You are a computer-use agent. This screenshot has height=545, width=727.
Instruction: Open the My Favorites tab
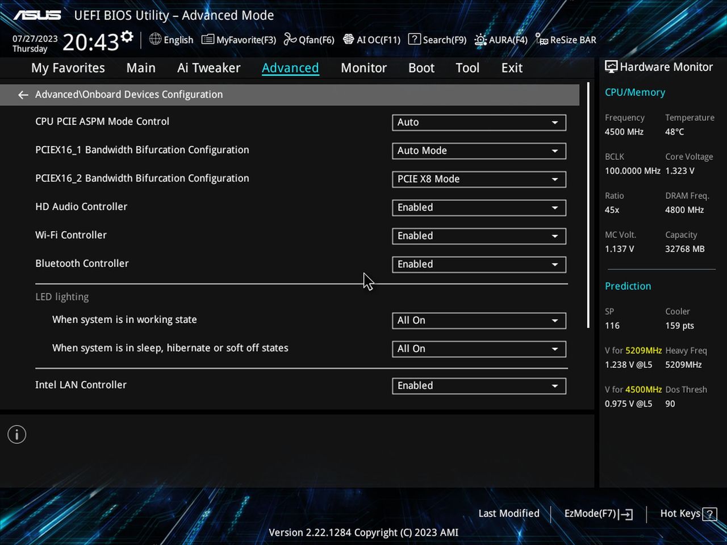click(x=68, y=68)
